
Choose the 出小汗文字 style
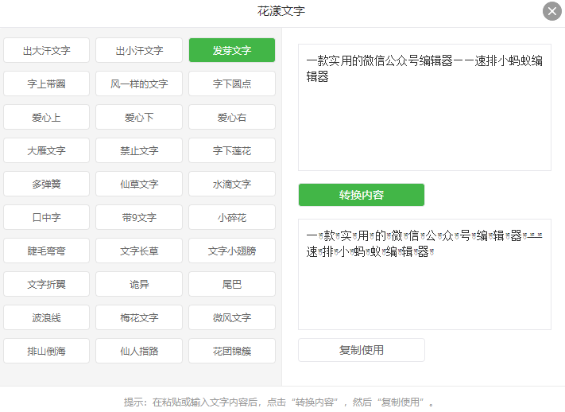[x=139, y=50]
